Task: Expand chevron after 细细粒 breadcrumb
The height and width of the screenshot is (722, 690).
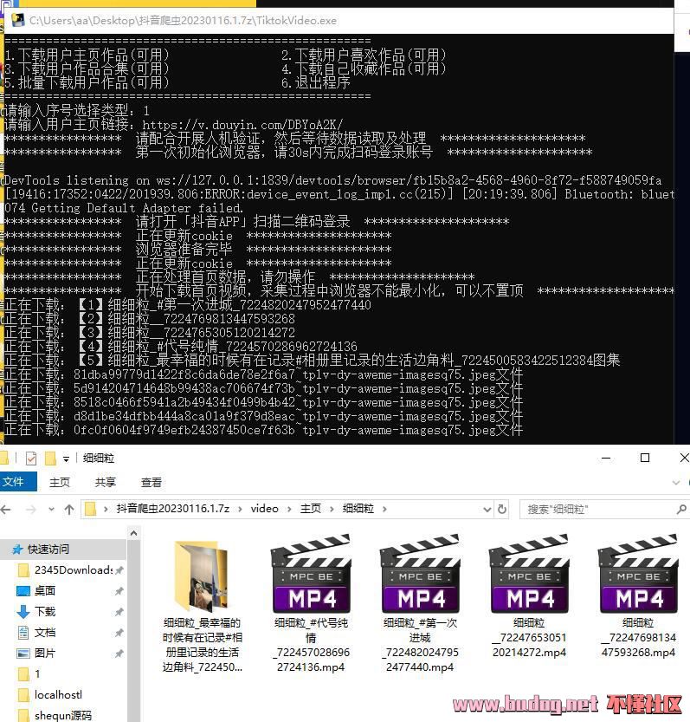Action: [384, 509]
